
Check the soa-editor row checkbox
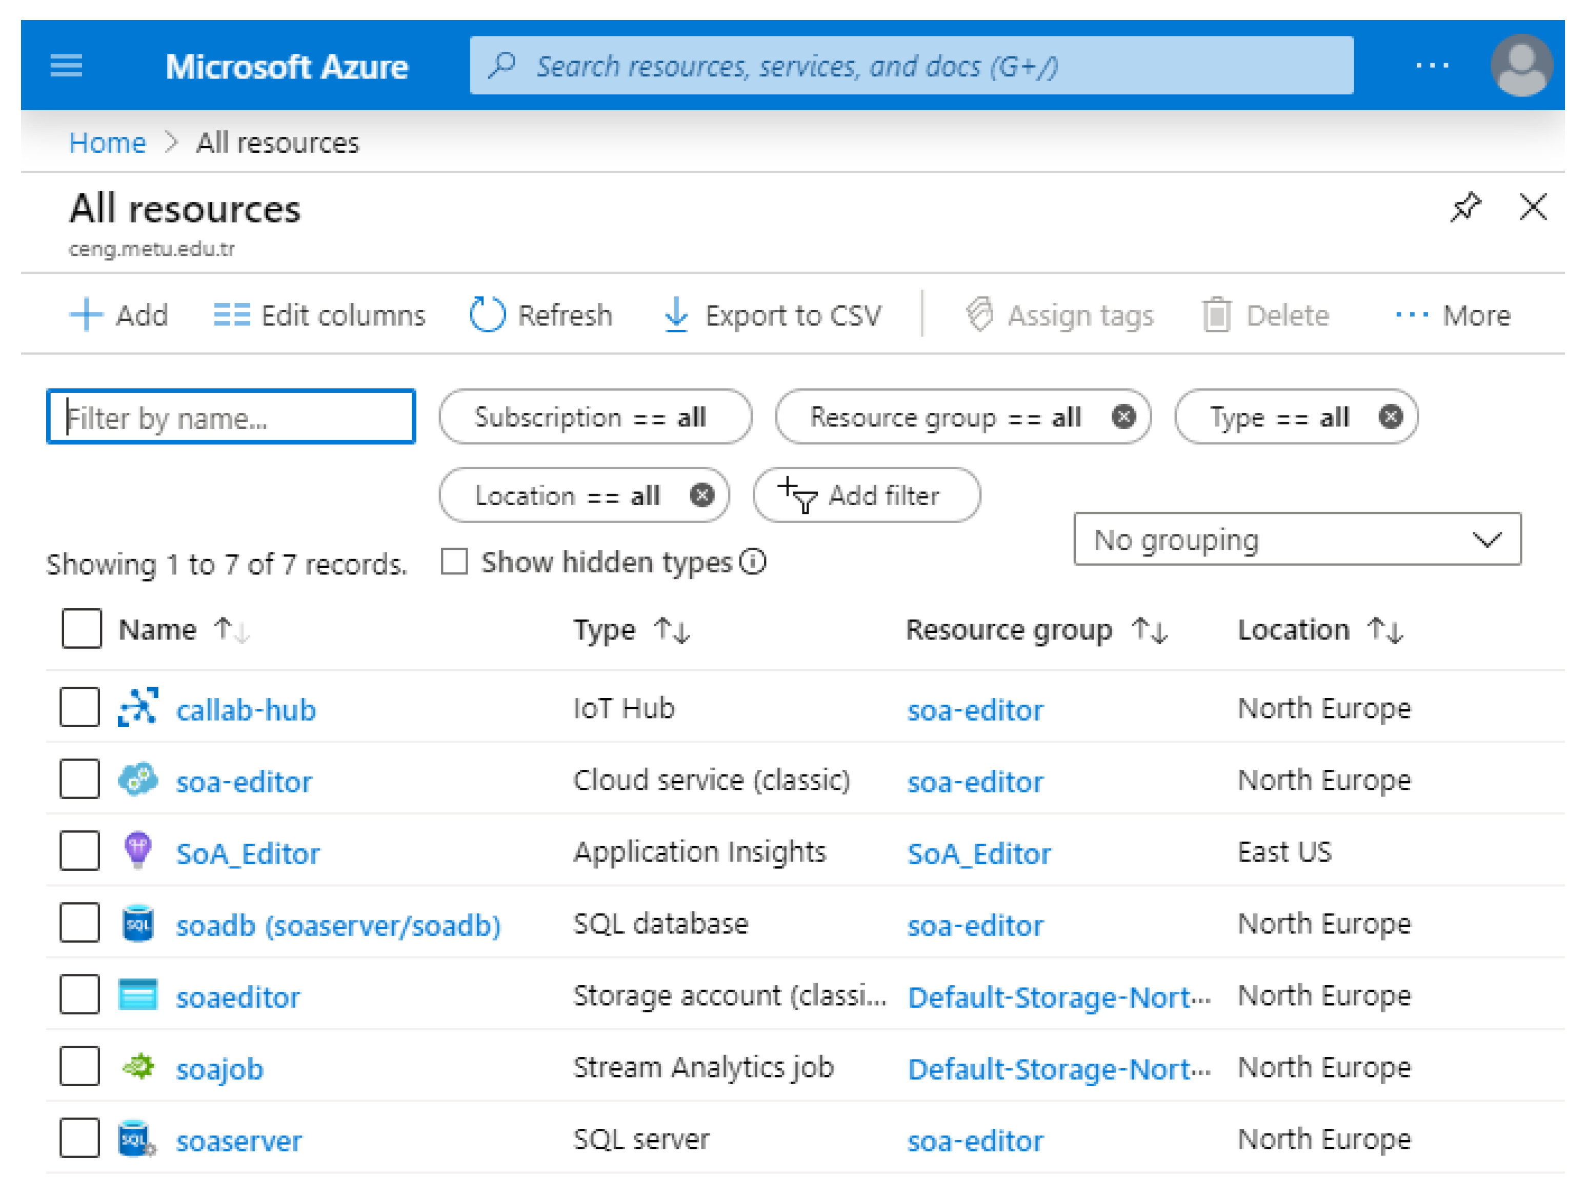[79, 779]
